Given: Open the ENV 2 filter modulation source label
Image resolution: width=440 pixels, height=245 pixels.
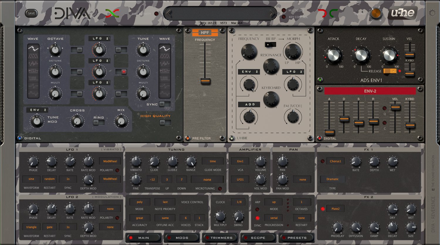Looking at the screenshot, I should click(249, 72).
